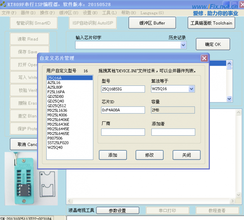
Task: Expand the chip marking input dropdown
Action: [184, 45]
